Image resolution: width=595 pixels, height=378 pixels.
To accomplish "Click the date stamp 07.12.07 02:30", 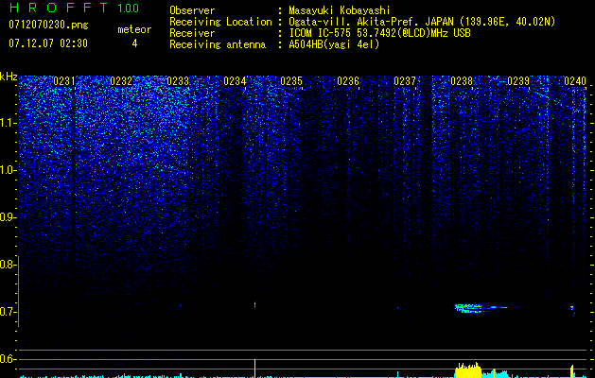I will pos(48,43).
